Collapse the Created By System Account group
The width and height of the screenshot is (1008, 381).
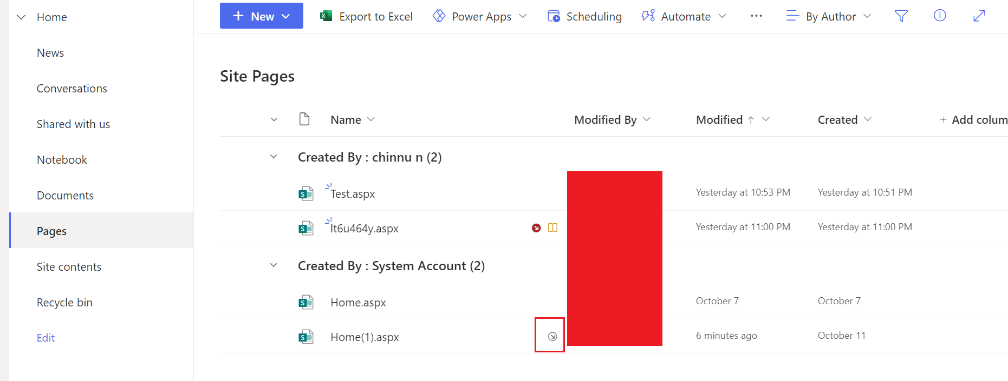(x=274, y=265)
